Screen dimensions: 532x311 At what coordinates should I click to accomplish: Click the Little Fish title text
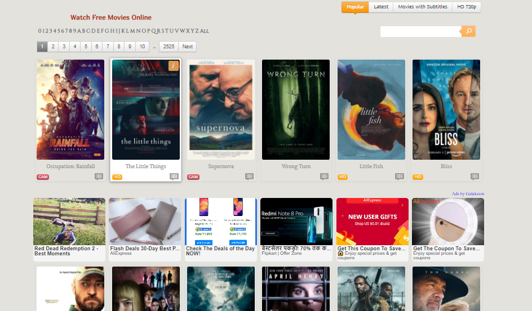pyautogui.click(x=371, y=166)
